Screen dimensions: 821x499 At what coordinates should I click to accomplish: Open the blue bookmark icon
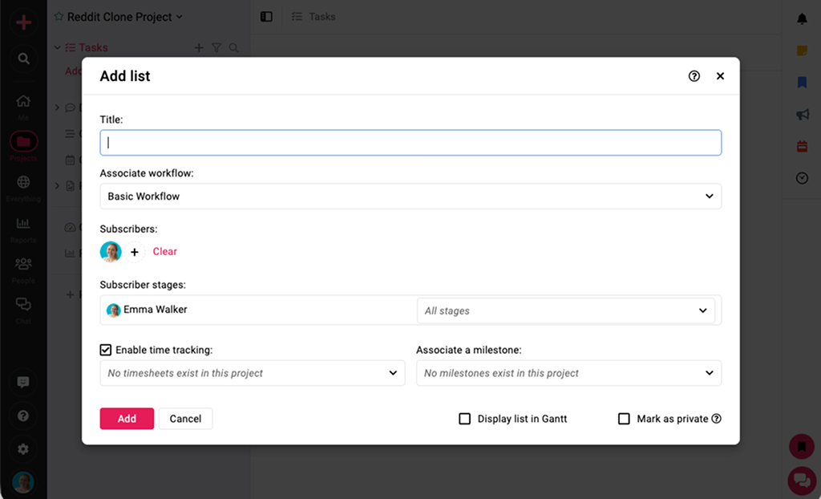[x=802, y=83]
